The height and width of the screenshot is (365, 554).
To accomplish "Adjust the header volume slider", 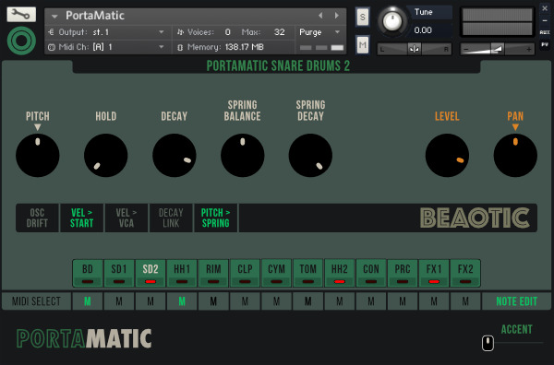I will 498,49.
